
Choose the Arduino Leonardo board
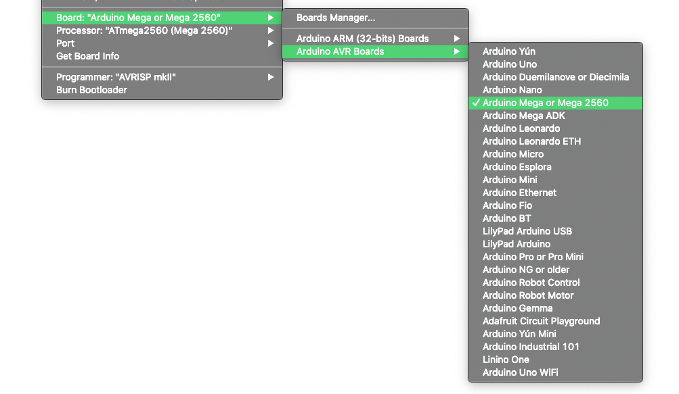(555, 128)
